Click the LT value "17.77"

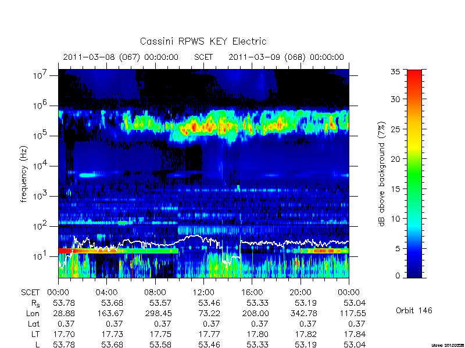(209, 334)
